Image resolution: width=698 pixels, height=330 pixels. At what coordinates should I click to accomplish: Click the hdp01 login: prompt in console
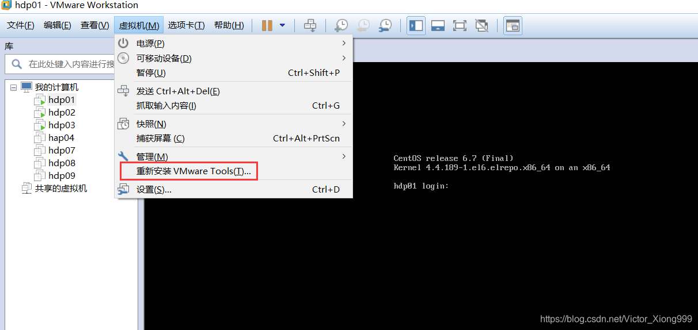pos(421,186)
